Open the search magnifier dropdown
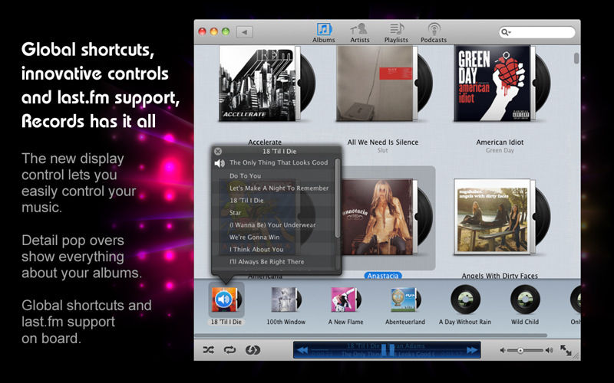The width and height of the screenshot is (614, 383). click(506, 32)
